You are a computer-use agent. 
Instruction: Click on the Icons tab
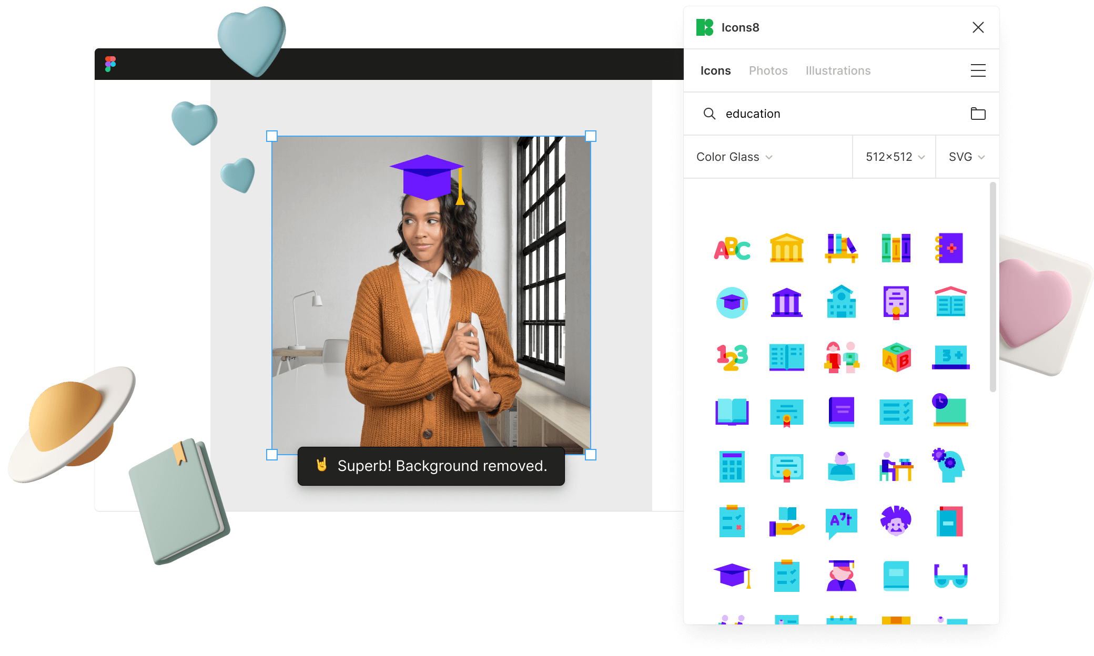coord(716,70)
